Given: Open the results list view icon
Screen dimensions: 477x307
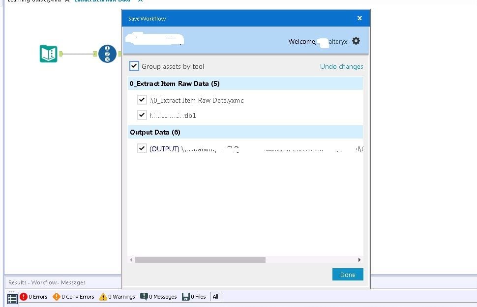Looking at the screenshot, I should coord(12,299).
